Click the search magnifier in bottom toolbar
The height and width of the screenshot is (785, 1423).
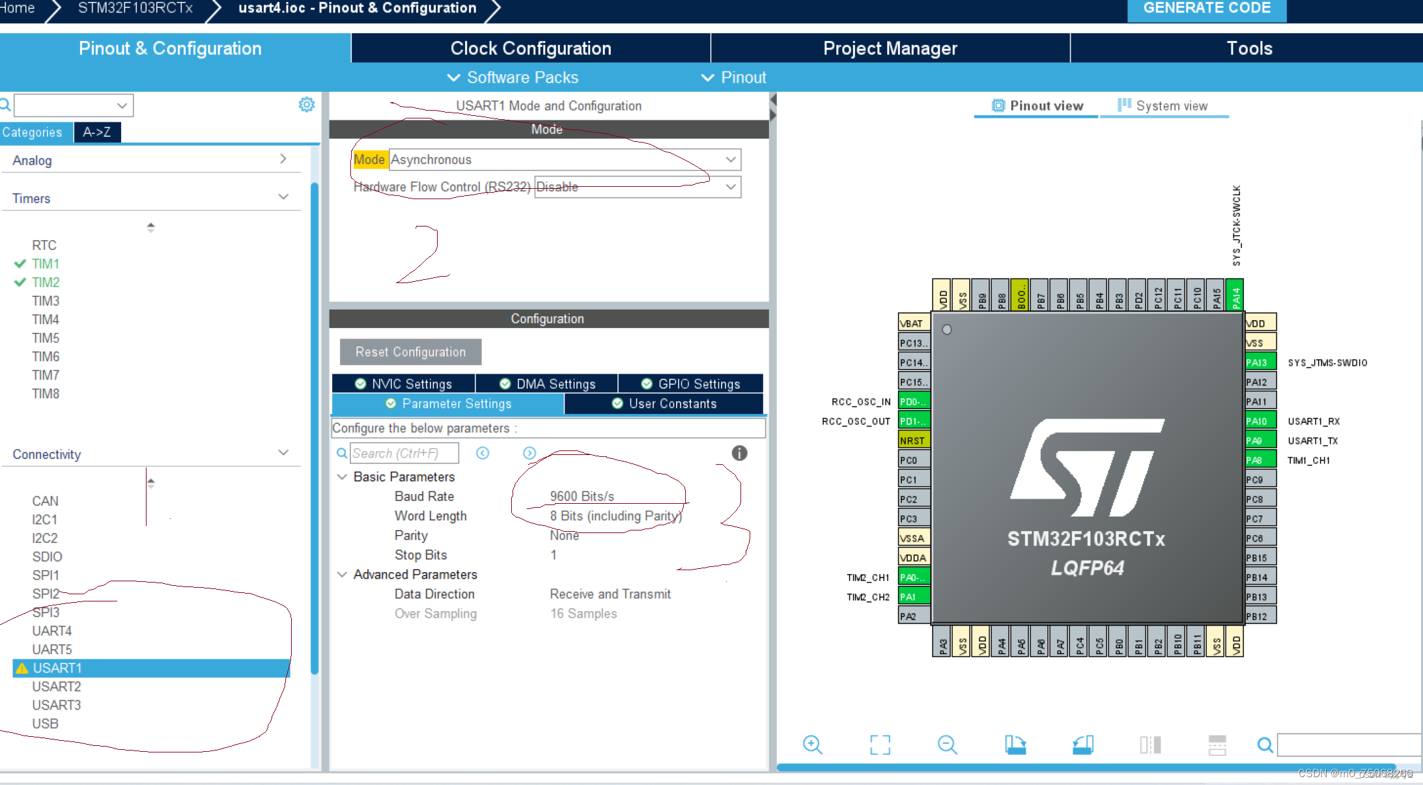[1265, 745]
